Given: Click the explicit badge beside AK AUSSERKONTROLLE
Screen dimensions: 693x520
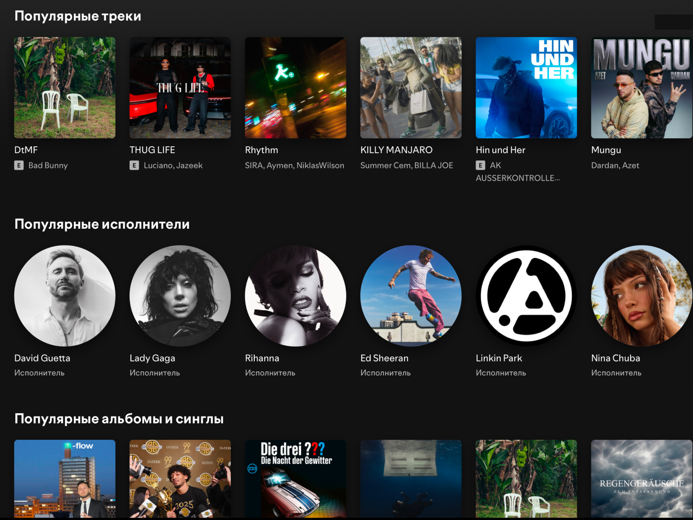Looking at the screenshot, I should pos(481,165).
